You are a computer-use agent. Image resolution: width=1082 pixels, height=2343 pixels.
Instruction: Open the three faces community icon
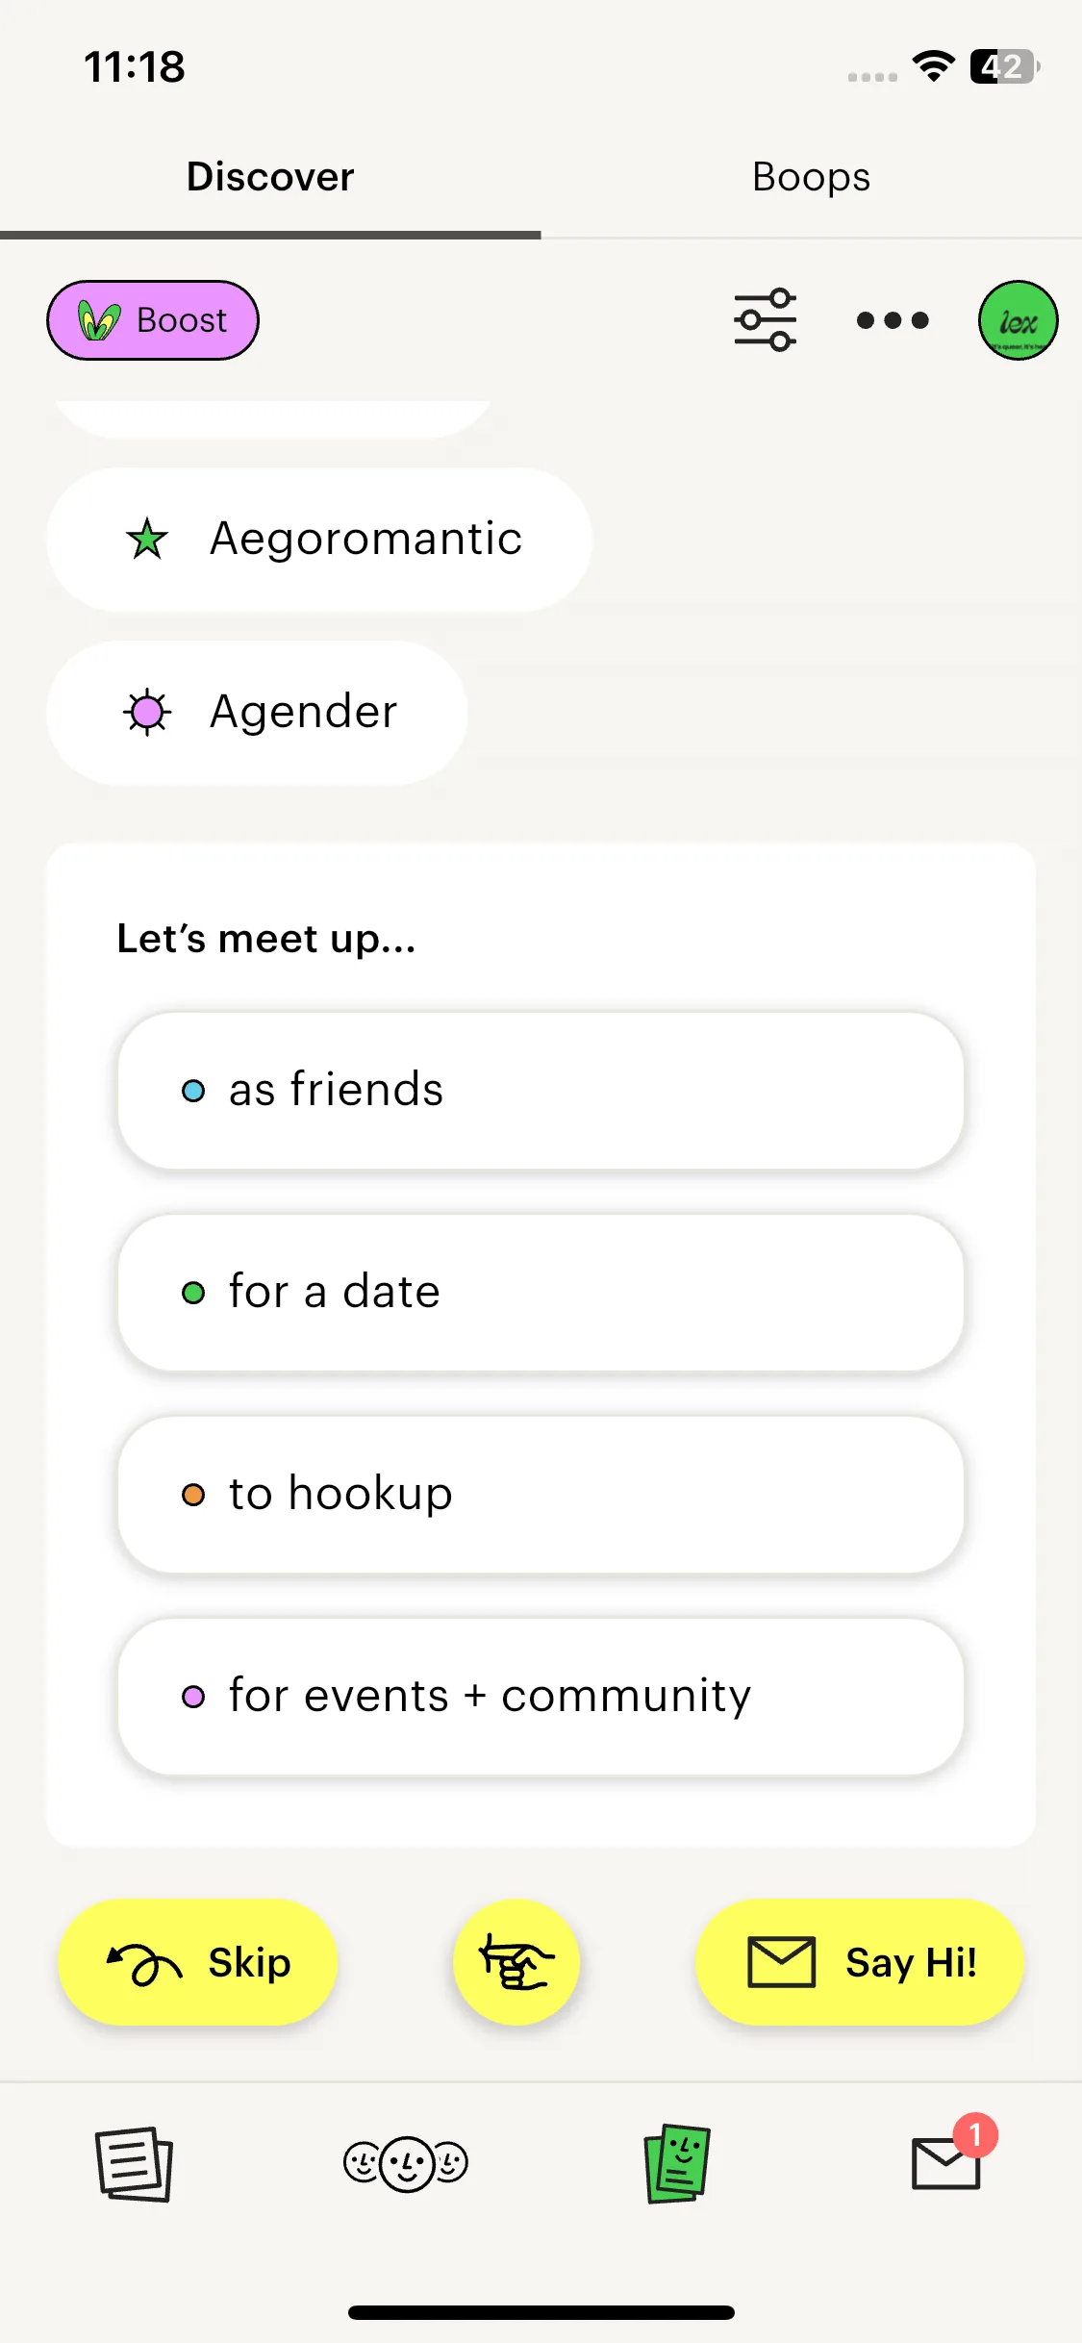pos(406,2164)
